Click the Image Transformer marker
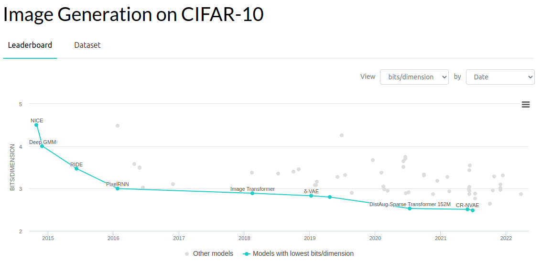The height and width of the screenshot is (263, 542). click(x=252, y=193)
